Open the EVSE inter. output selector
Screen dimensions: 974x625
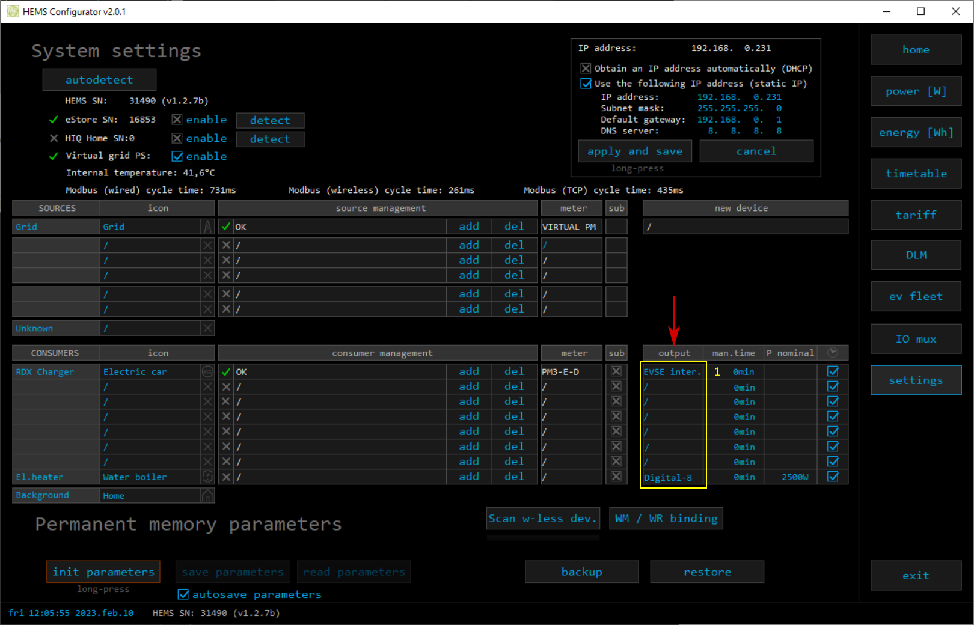click(672, 372)
